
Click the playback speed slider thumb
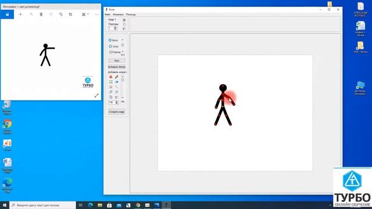tap(123, 45)
